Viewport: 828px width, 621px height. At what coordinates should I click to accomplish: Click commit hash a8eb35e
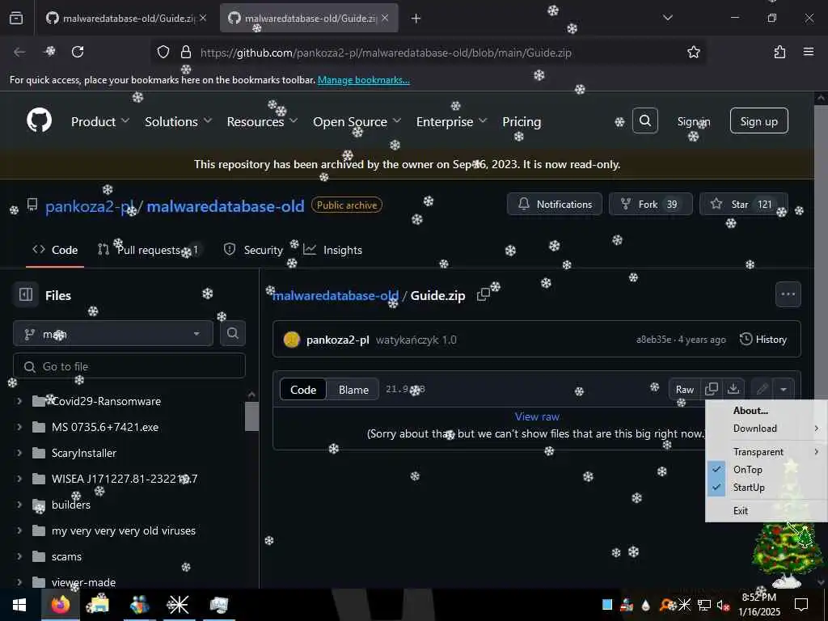coord(653,340)
